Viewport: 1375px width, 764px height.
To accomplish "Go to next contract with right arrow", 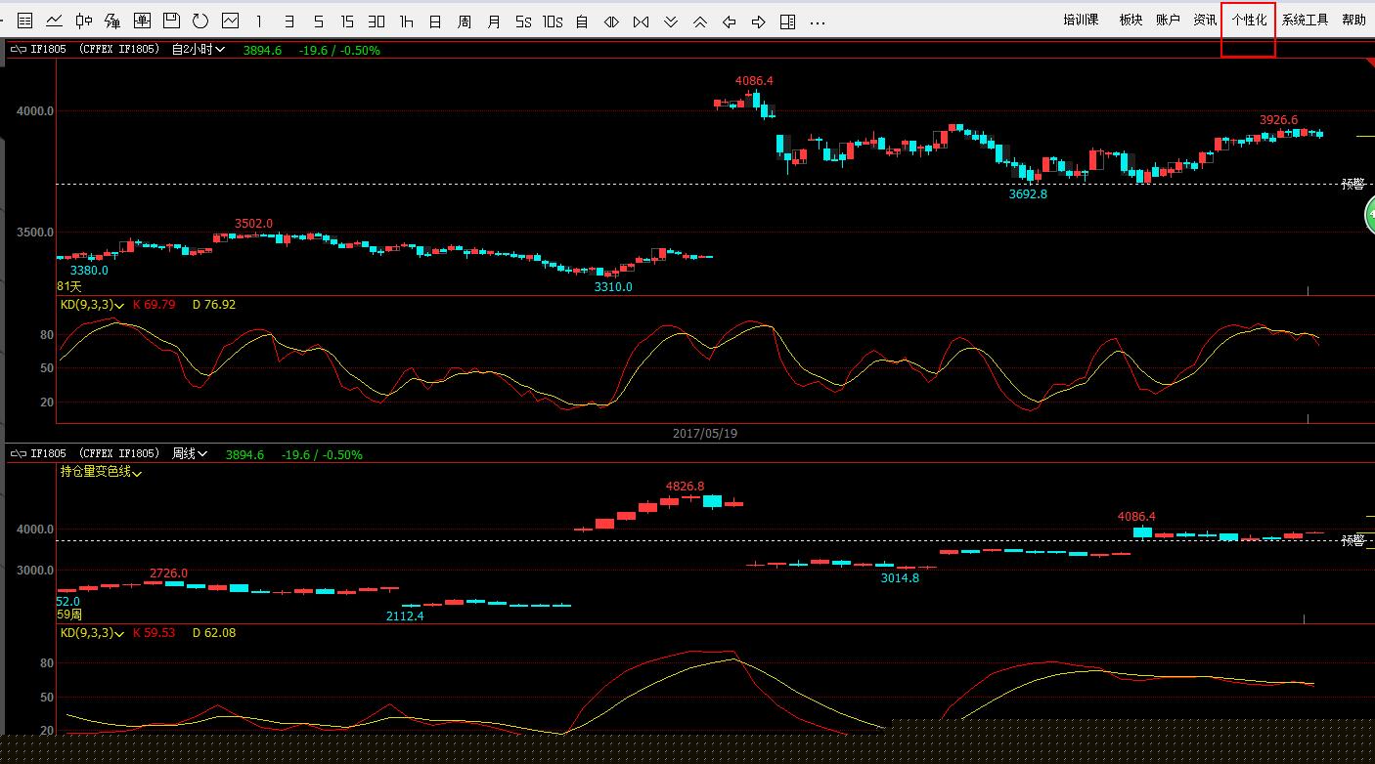I will click(758, 21).
